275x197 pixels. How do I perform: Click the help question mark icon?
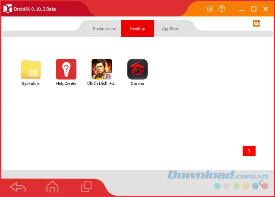(x=222, y=9)
